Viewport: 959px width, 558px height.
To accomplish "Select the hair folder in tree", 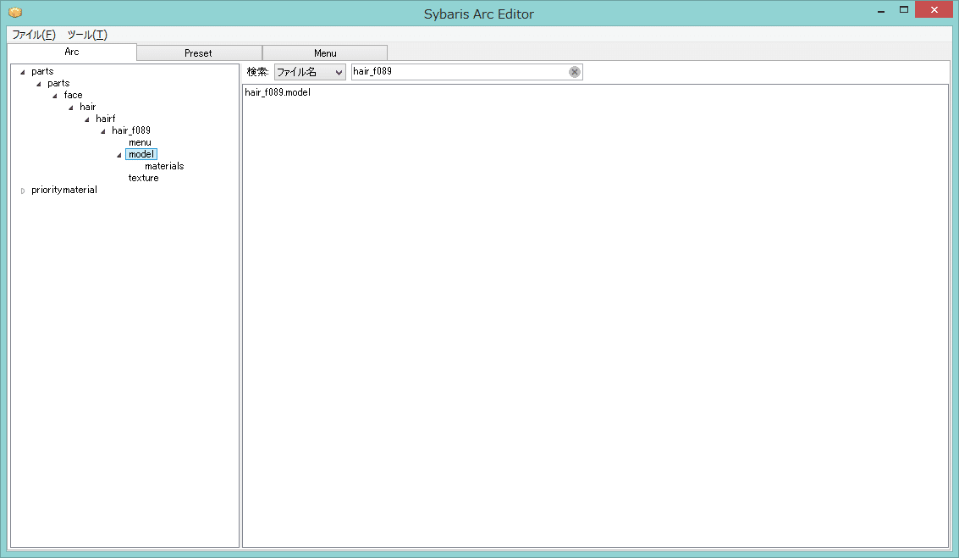I will (x=87, y=107).
